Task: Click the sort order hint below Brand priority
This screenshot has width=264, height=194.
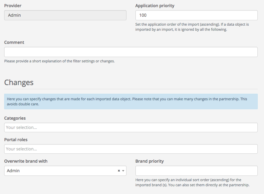Action: tap(192, 182)
